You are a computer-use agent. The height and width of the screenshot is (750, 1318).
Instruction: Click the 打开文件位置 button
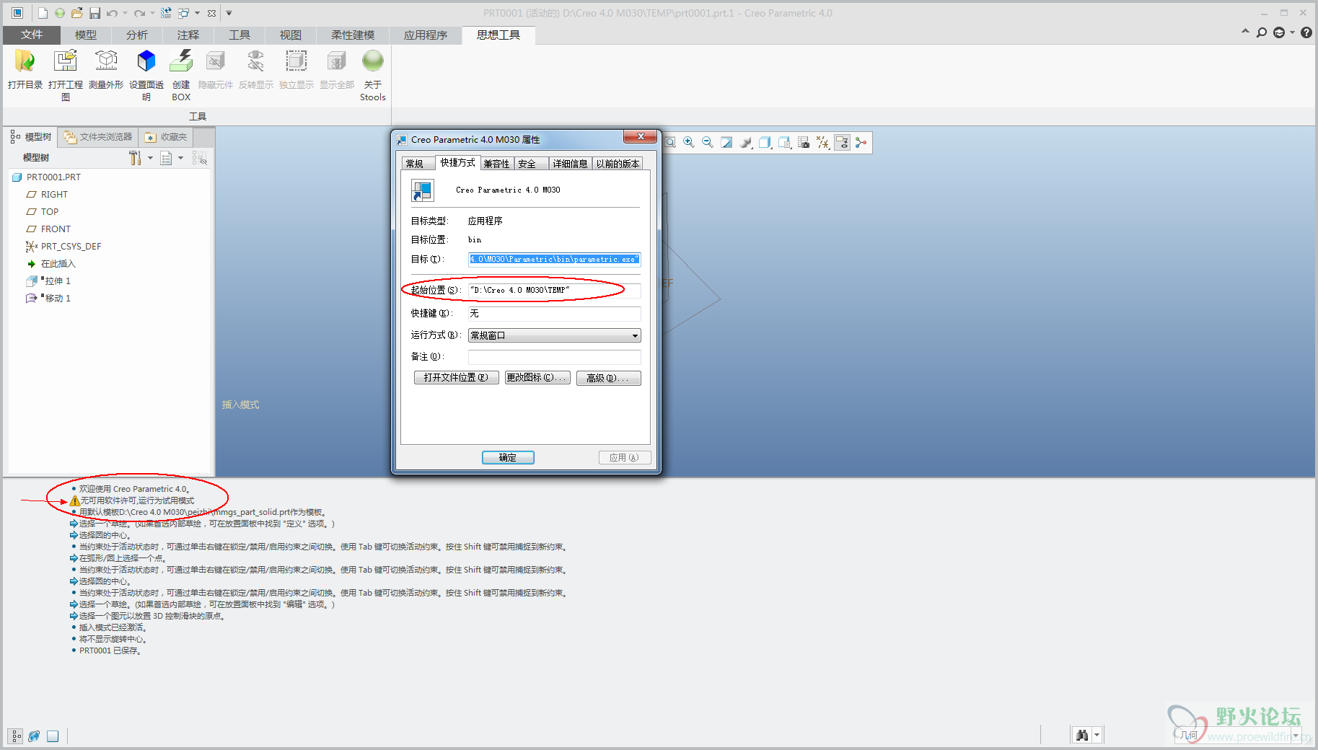click(456, 378)
